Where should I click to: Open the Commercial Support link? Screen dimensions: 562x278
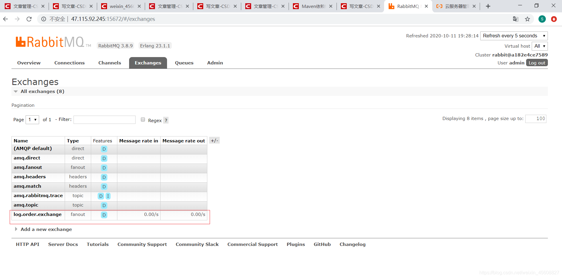[x=253, y=244]
